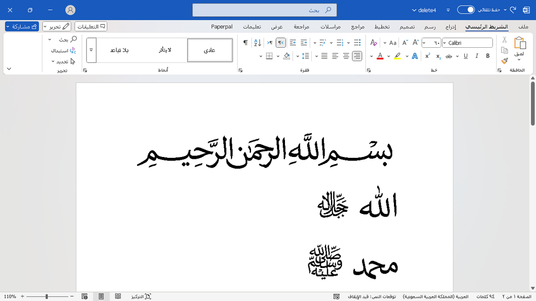Click the Share (مشاركة) button
Viewport: 536px width, 301px height.
[22, 27]
